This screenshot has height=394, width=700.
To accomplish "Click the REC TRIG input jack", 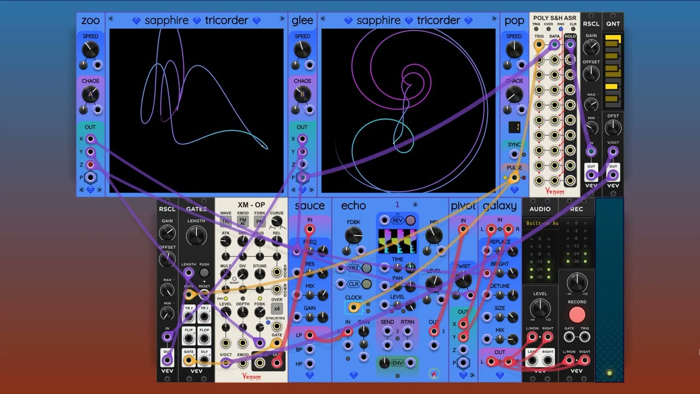I will [x=585, y=337].
